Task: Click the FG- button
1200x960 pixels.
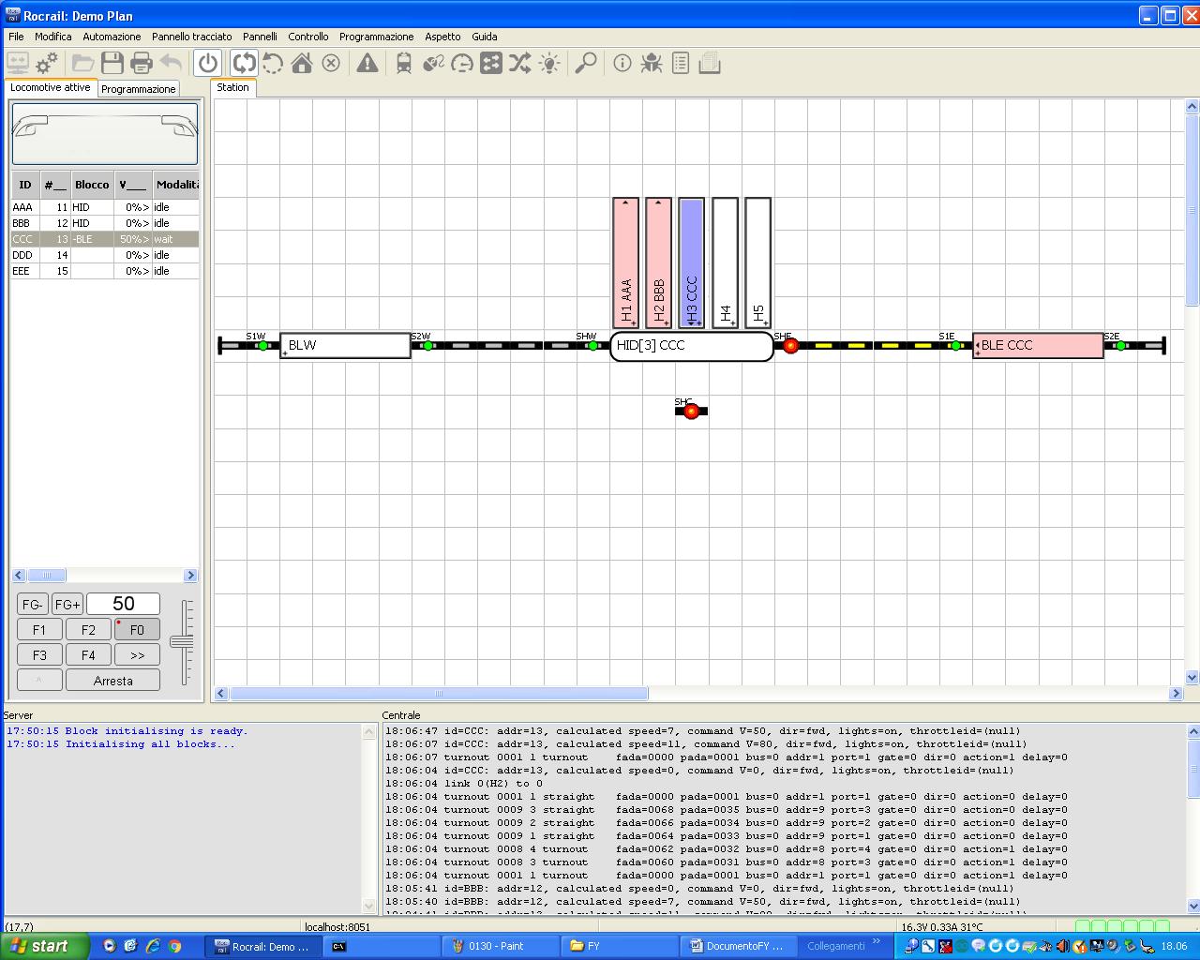Action: pos(33,605)
